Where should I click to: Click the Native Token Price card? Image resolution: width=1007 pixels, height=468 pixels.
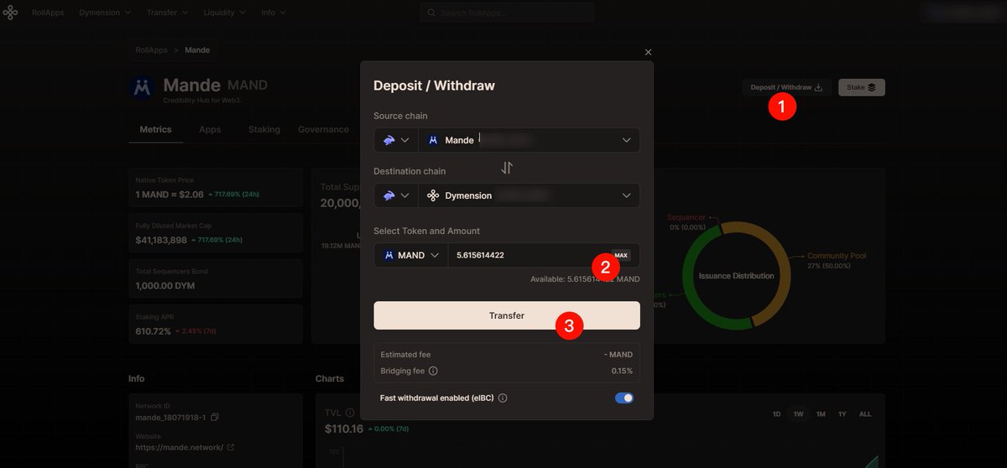(x=216, y=188)
